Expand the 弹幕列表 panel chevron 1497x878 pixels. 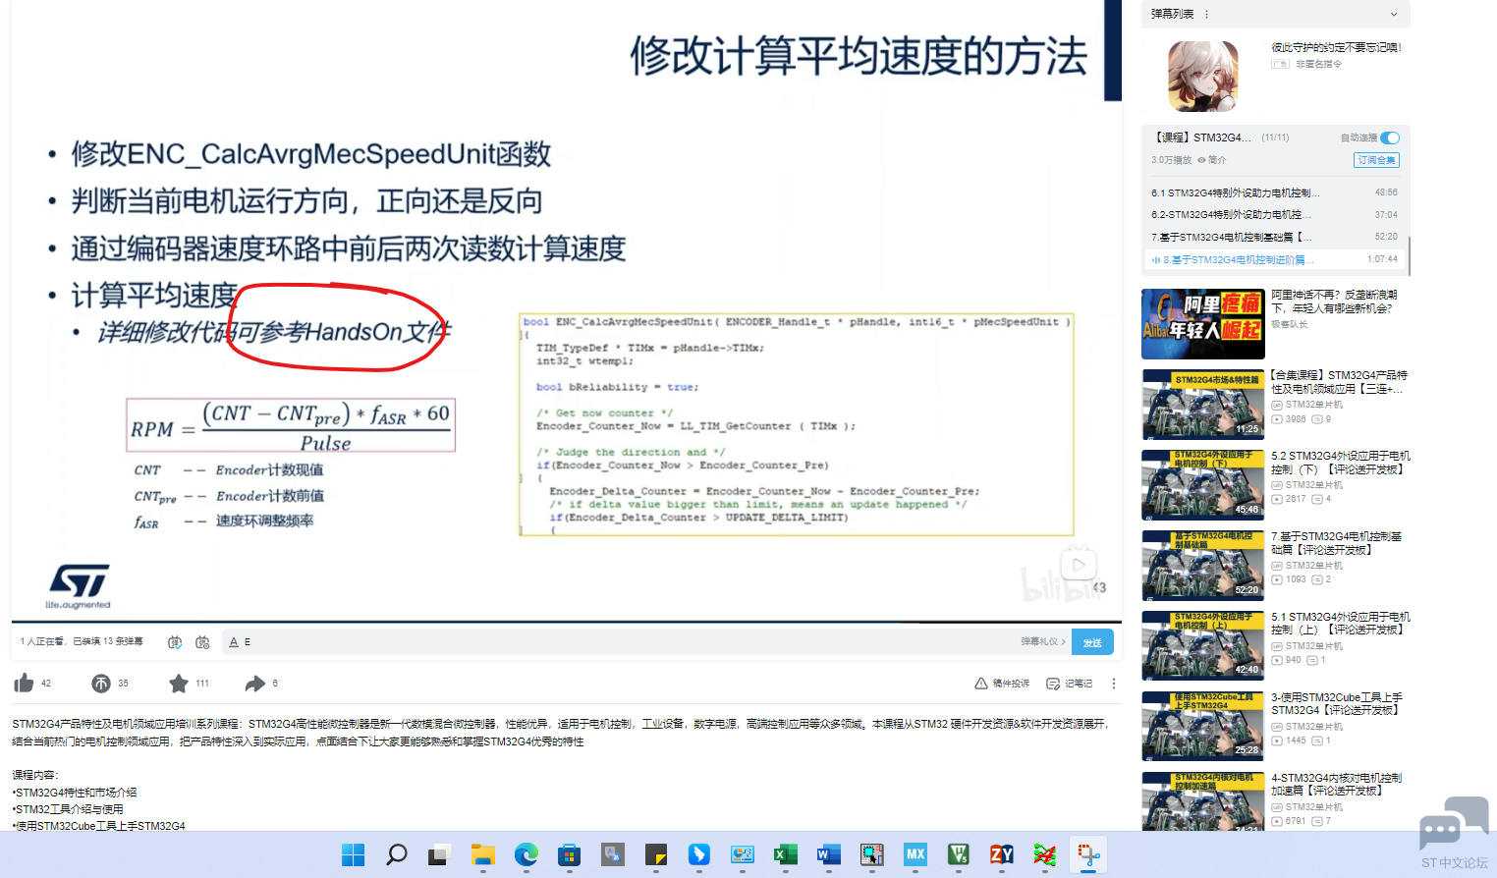[x=1394, y=15]
